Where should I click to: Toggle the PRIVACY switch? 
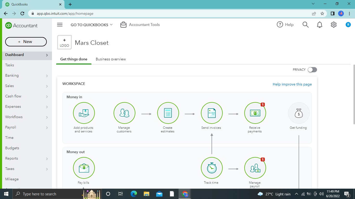[312, 70]
